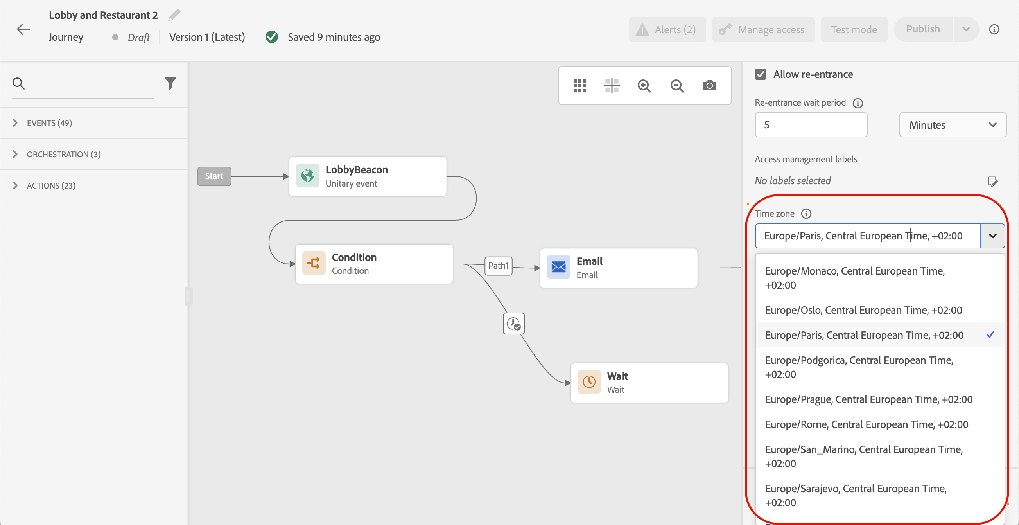This screenshot has height=525, width=1019.
Task: Click the Alerts (2) button
Action: click(667, 30)
